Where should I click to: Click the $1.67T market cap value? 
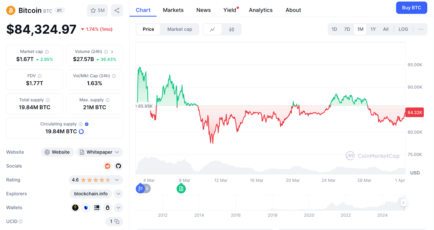click(25, 59)
